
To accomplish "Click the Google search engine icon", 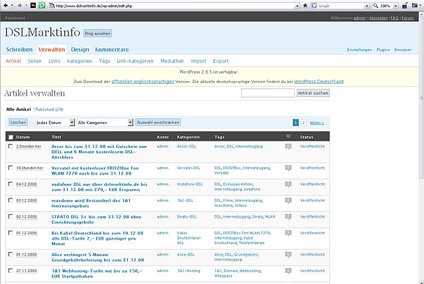I will point(314,6).
